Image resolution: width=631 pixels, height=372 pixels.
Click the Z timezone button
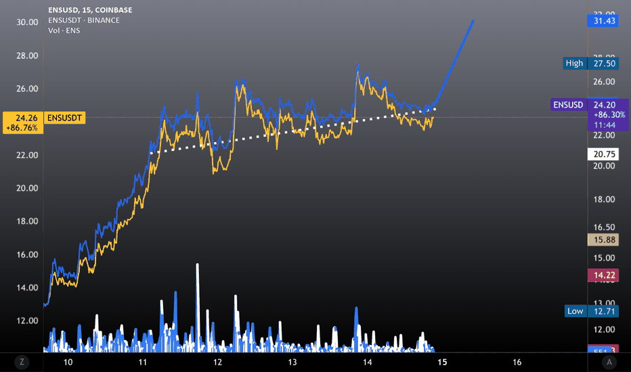tap(22, 362)
